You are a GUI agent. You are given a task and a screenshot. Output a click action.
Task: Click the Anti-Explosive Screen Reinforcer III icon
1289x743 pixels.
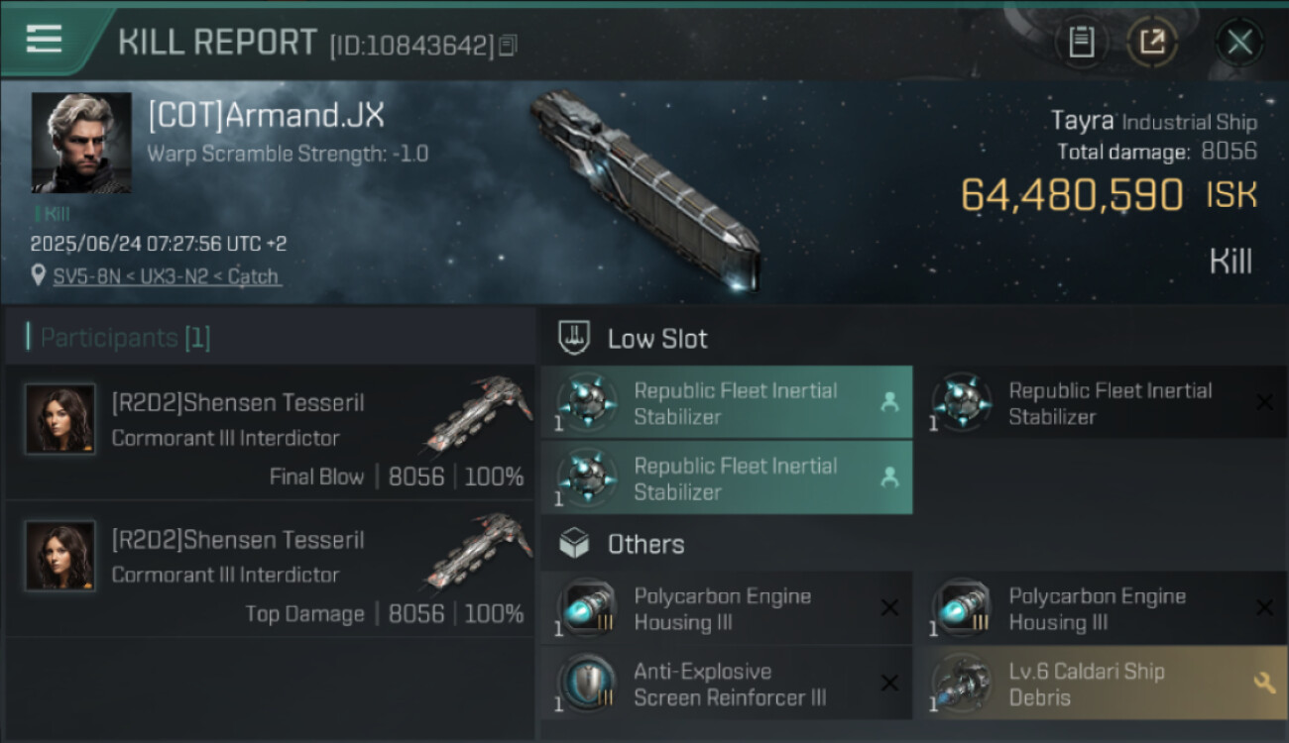(x=586, y=683)
